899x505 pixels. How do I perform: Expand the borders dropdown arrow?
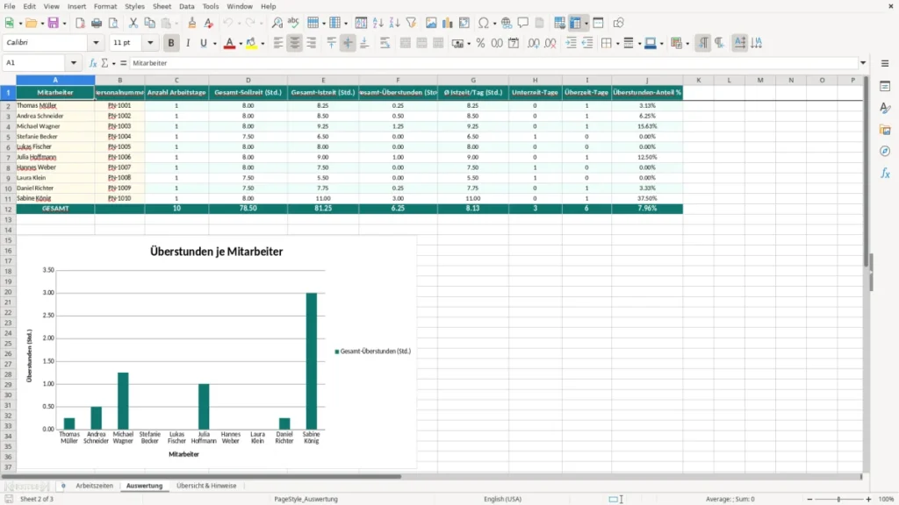tap(617, 44)
